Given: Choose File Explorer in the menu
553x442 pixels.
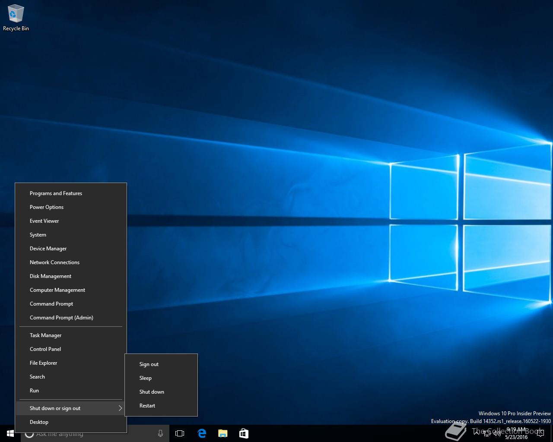Looking at the screenshot, I should click(71, 363).
